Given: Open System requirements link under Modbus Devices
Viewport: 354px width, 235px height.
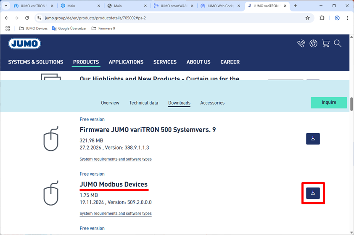Looking at the screenshot, I should click(x=116, y=214).
